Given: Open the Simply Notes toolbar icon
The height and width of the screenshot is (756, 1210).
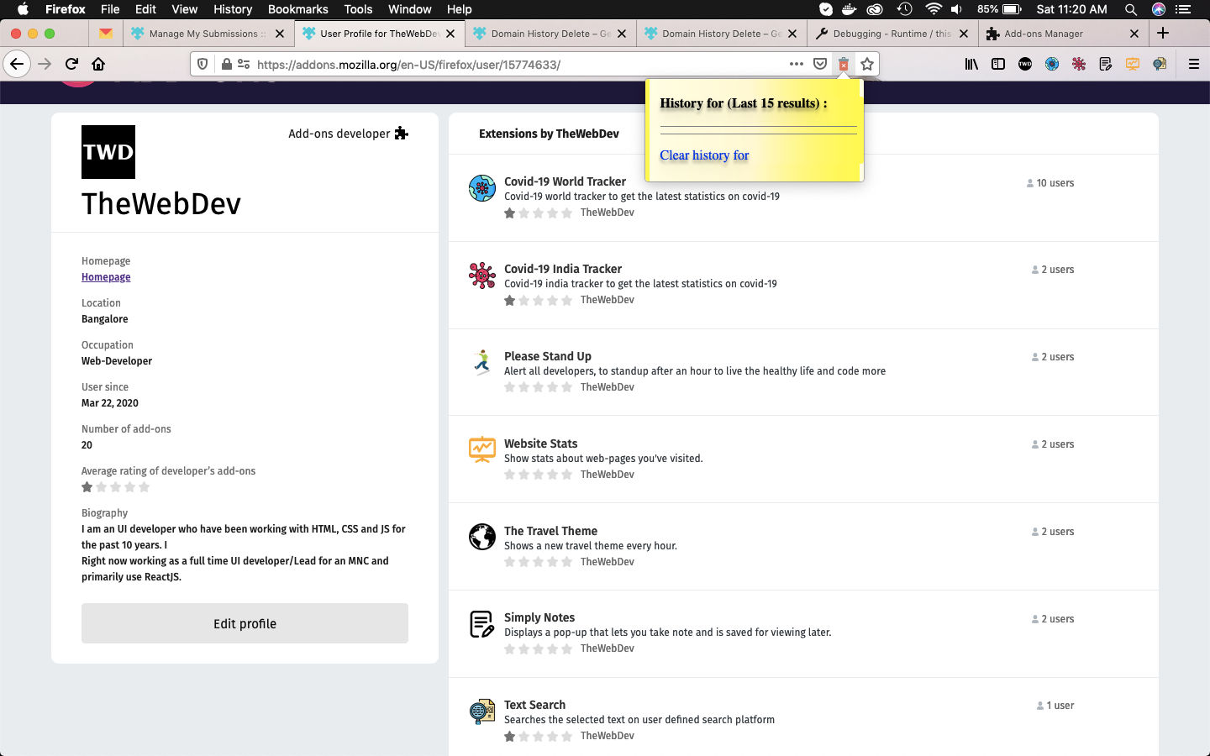Looking at the screenshot, I should [x=1106, y=64].
